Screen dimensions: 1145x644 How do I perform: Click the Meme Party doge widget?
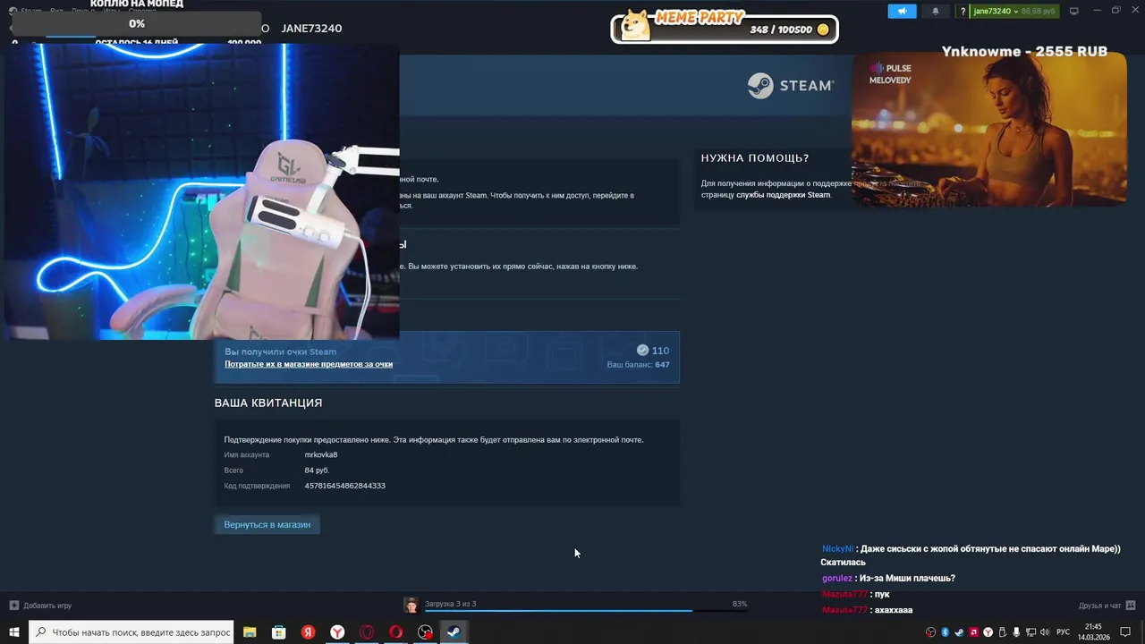725,26
